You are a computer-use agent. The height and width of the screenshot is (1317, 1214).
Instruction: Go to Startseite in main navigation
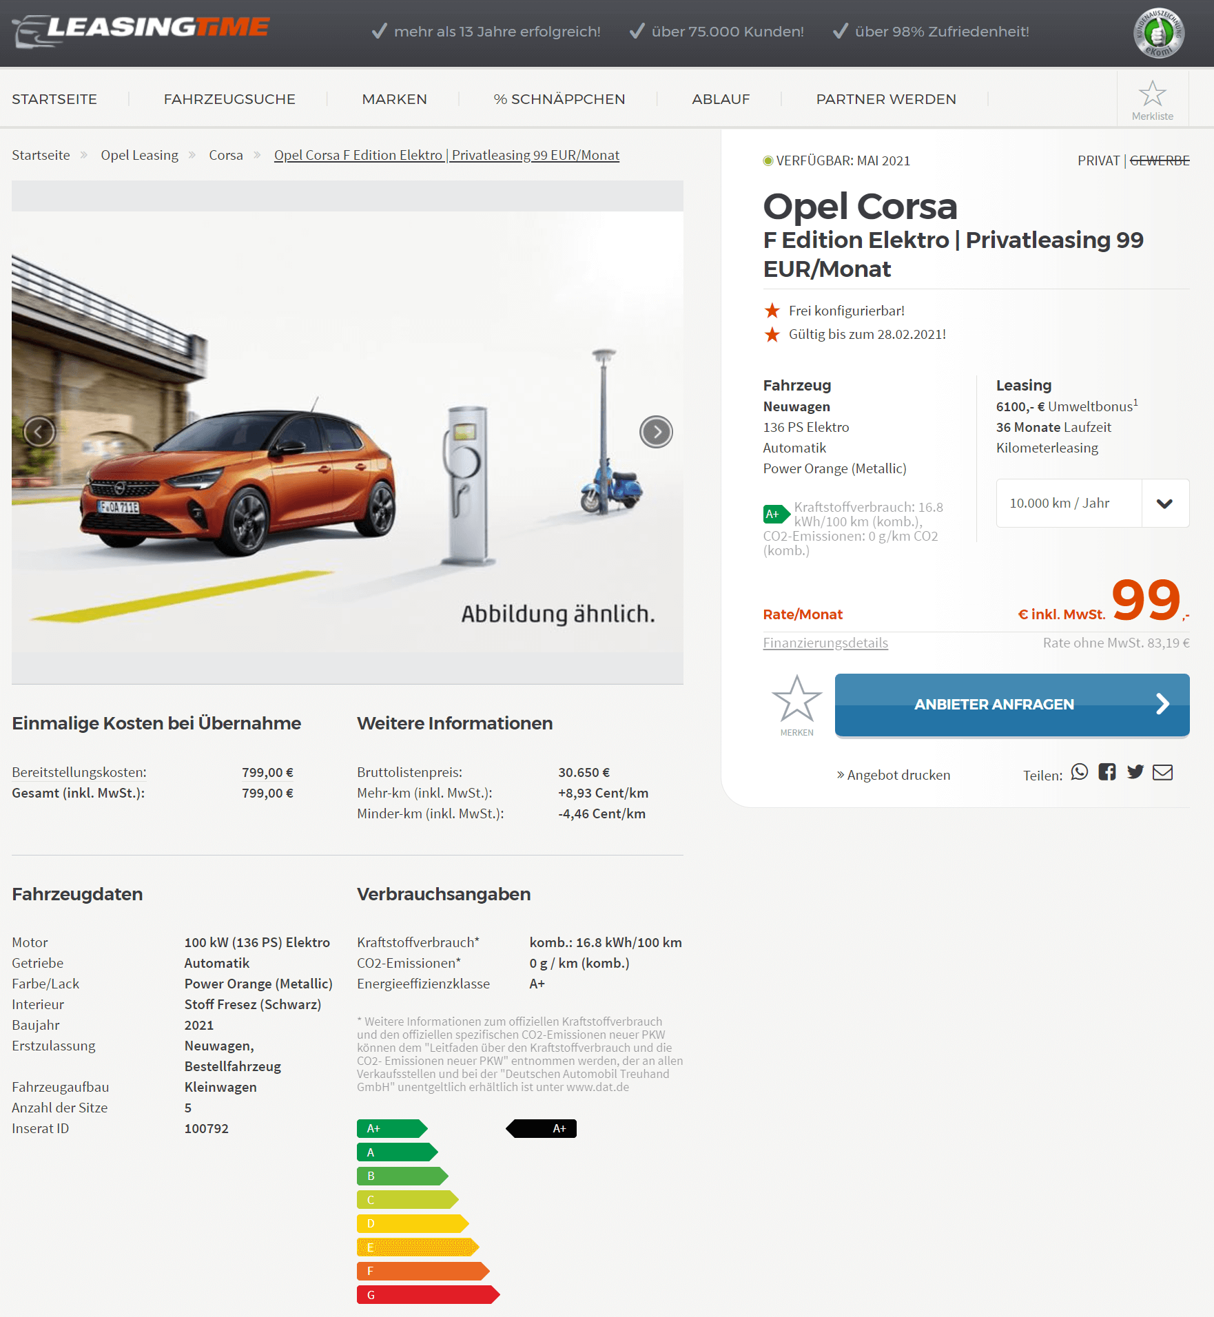click(x=54, y=99)
